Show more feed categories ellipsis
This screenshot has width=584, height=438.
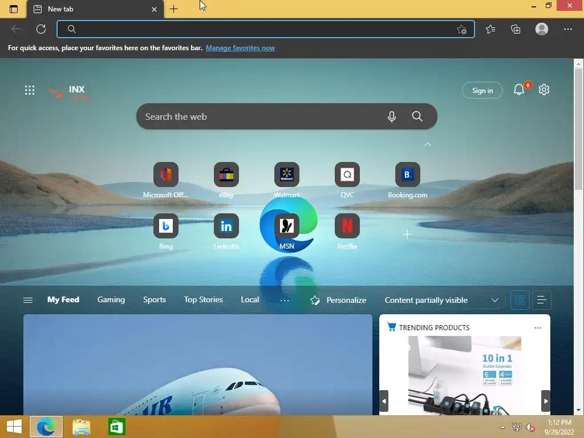coord(284,300)
